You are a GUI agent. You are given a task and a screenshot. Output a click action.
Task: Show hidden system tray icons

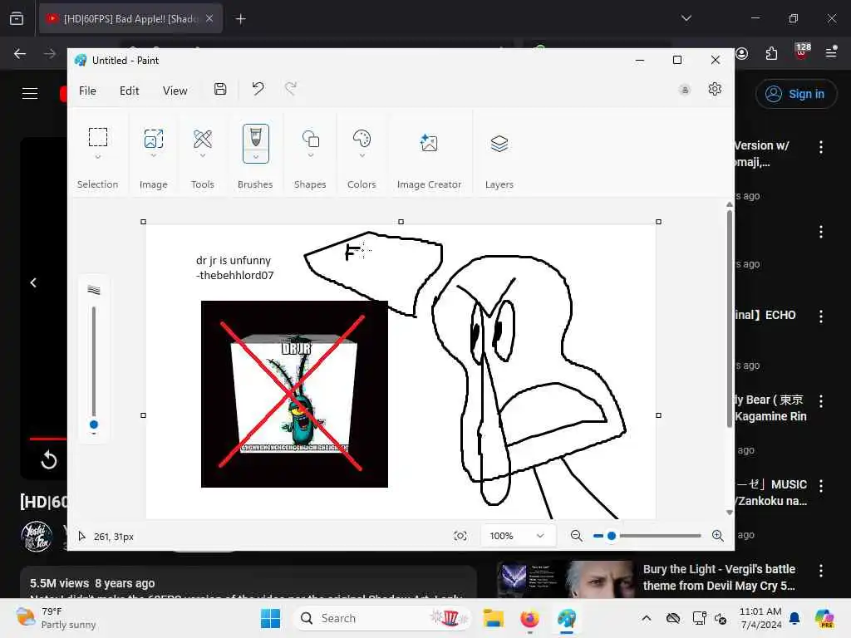pyautogui.click(x=646, y=618)
